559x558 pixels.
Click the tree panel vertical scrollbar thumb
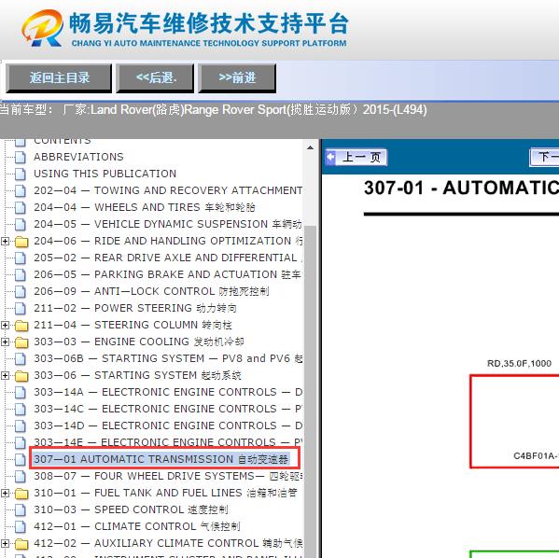[310, 392]
